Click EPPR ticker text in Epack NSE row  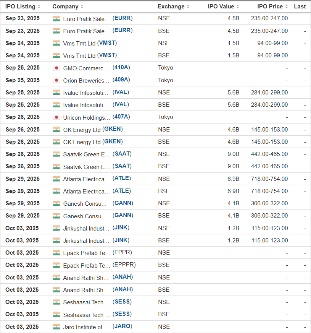pyautogui.click(x=122, y=252)
